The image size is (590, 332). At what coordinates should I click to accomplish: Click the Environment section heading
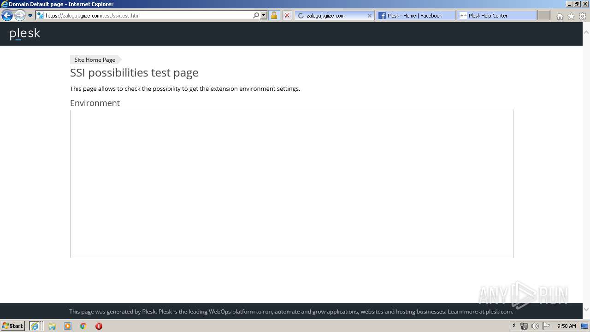pos(95,103)
